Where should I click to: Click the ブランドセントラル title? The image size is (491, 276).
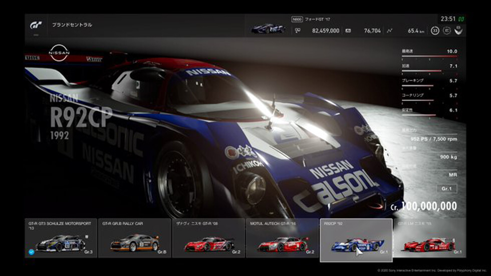(x=72, y=24)
